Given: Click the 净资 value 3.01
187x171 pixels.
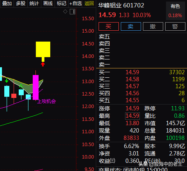Looking at the screenshot, I should tap(134, 154).
